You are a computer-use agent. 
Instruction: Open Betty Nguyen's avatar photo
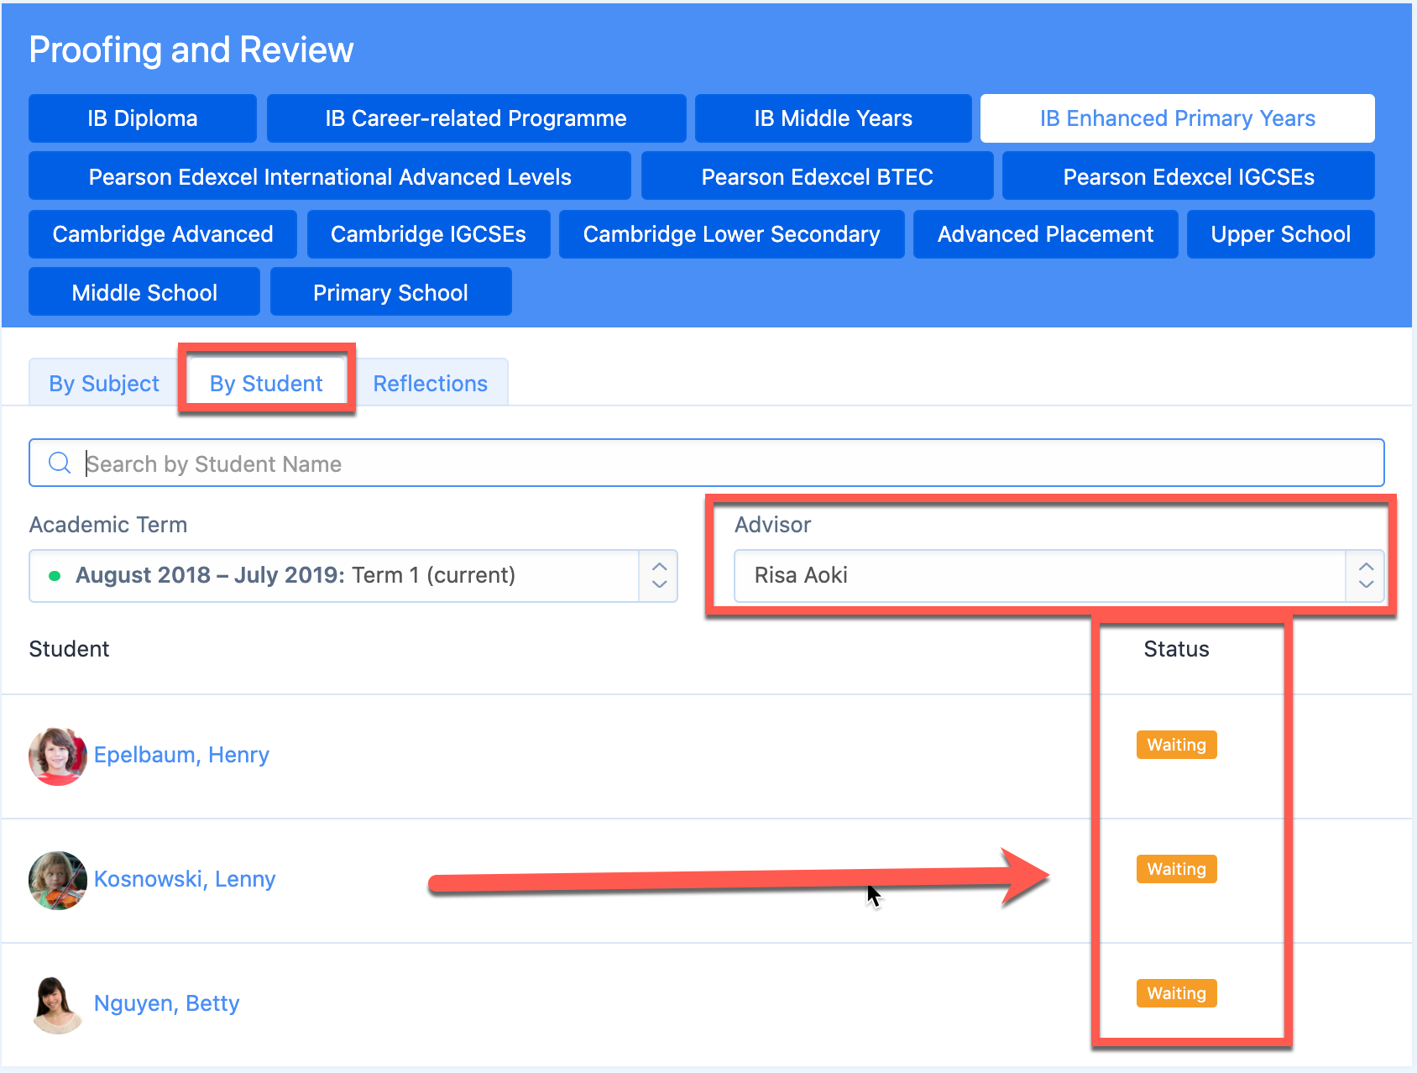pyautogui.click(x=58, y=1004)
